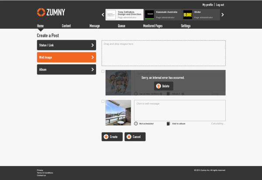Click the X icon on Cancel button

point(129,137)
